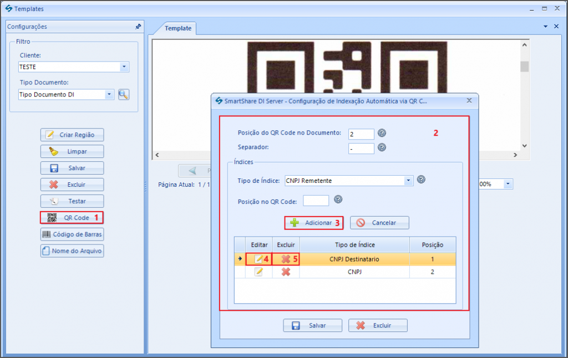The width and height of the screenshot is (568, 358).
Task: Click the position value 2 cell
Action: tap(433, 272)
